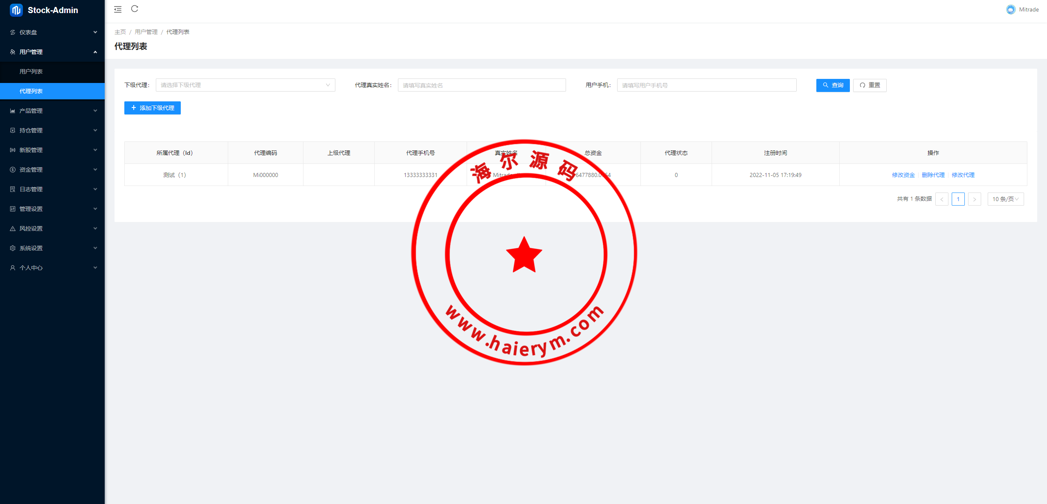
Task: Click the 添加下级代理 button
Action: (x=152, y=108)
